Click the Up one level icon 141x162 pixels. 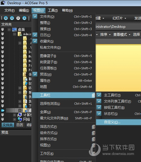click(24, 18)
